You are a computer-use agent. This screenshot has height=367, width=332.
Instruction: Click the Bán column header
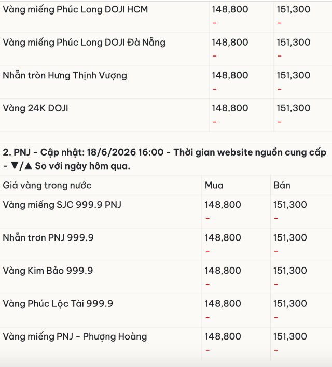pos(282,186)
